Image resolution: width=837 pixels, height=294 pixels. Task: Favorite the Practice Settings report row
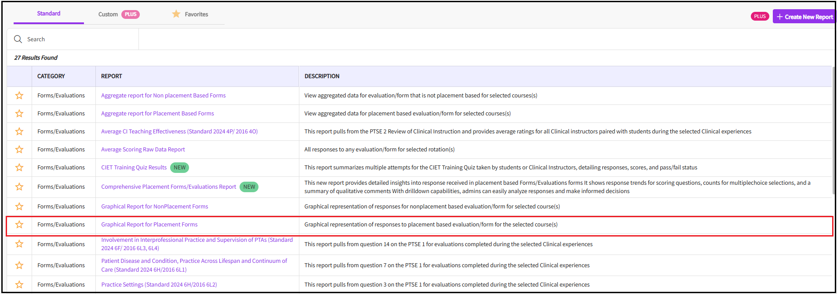[19, 285]
